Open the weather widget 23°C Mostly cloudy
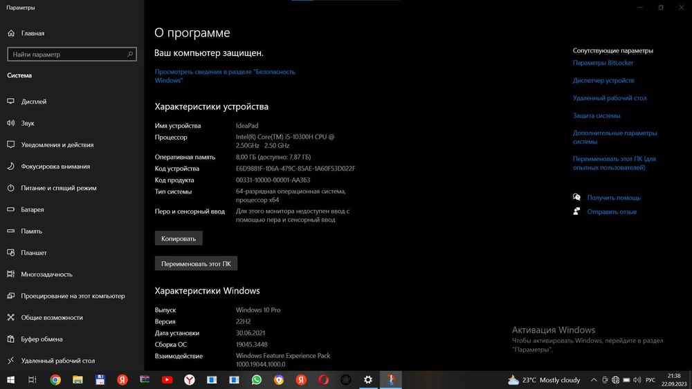The image size is (692, 389). [x=544, y=380]
